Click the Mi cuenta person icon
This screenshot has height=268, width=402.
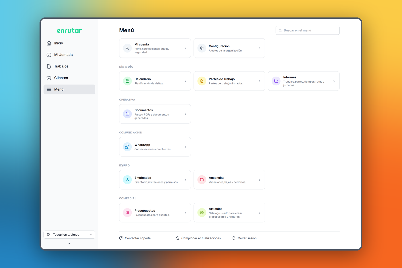click(x=127, y=48)
